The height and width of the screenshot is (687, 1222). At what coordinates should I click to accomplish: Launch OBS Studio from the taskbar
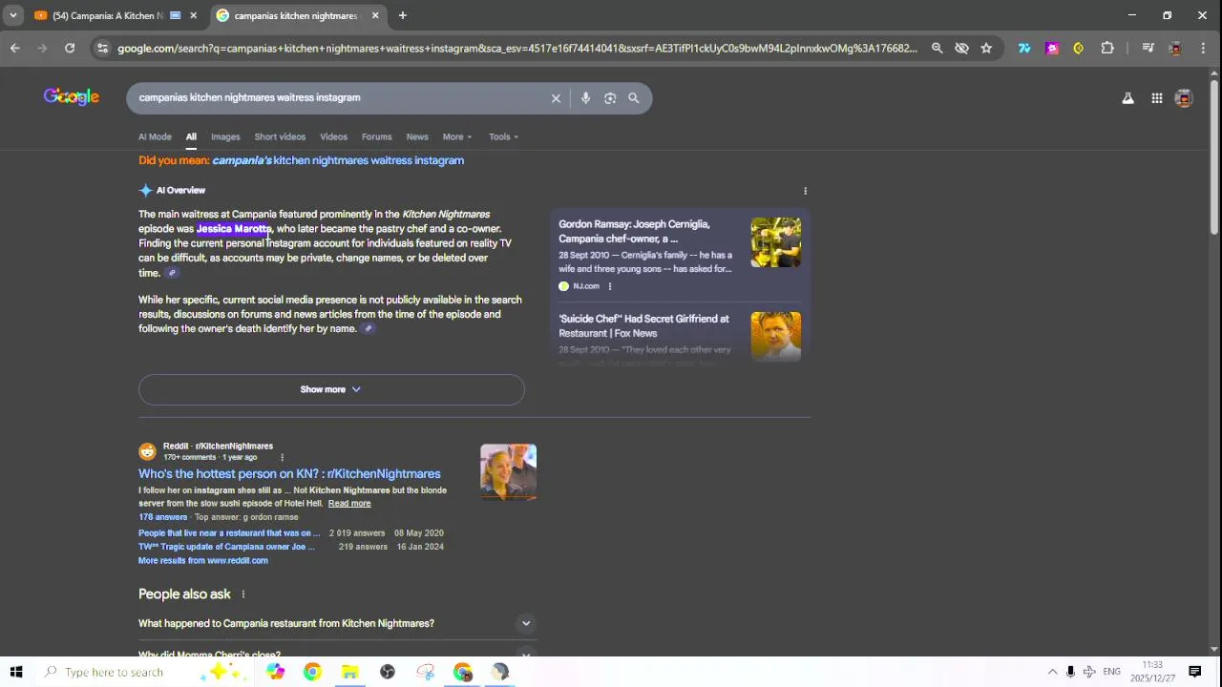(x=388, y=672)
